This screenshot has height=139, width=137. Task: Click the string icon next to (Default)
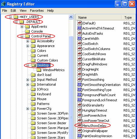click(x=80, y=23)
